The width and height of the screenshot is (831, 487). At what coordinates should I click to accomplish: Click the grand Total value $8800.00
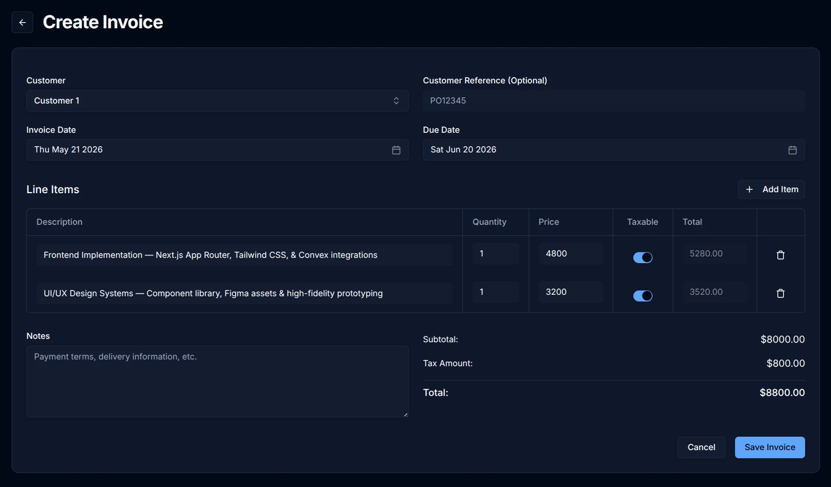click(x=782, y=393)
